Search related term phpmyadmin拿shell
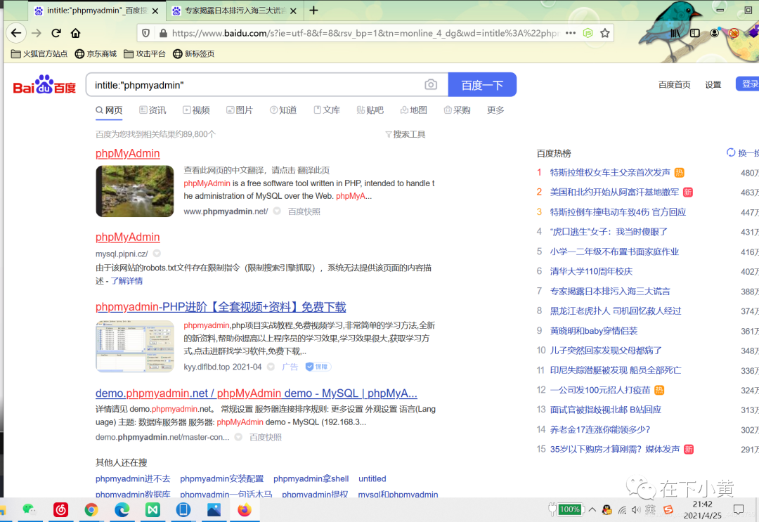Screen dimensions: 759x522 pyautogui.click(x=311, y=479)
